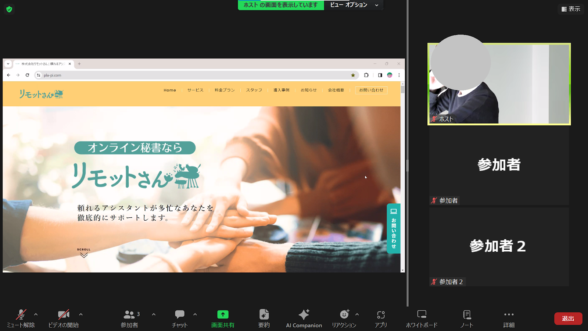Open the チャット chat panel
The image size is (588, 331).
tap(180, 318)
